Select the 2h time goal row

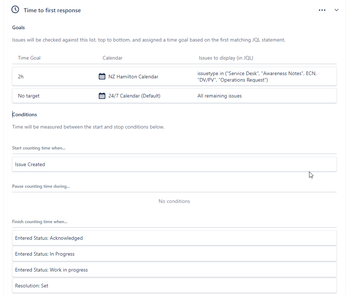pos(174,77)
